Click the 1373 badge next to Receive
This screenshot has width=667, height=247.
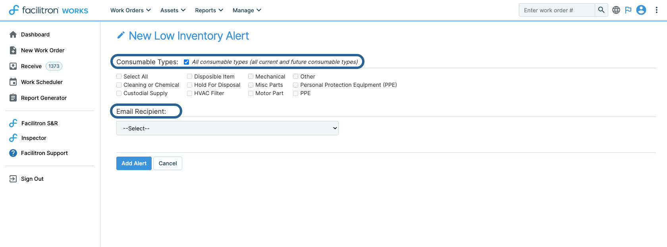coord(54,66)
